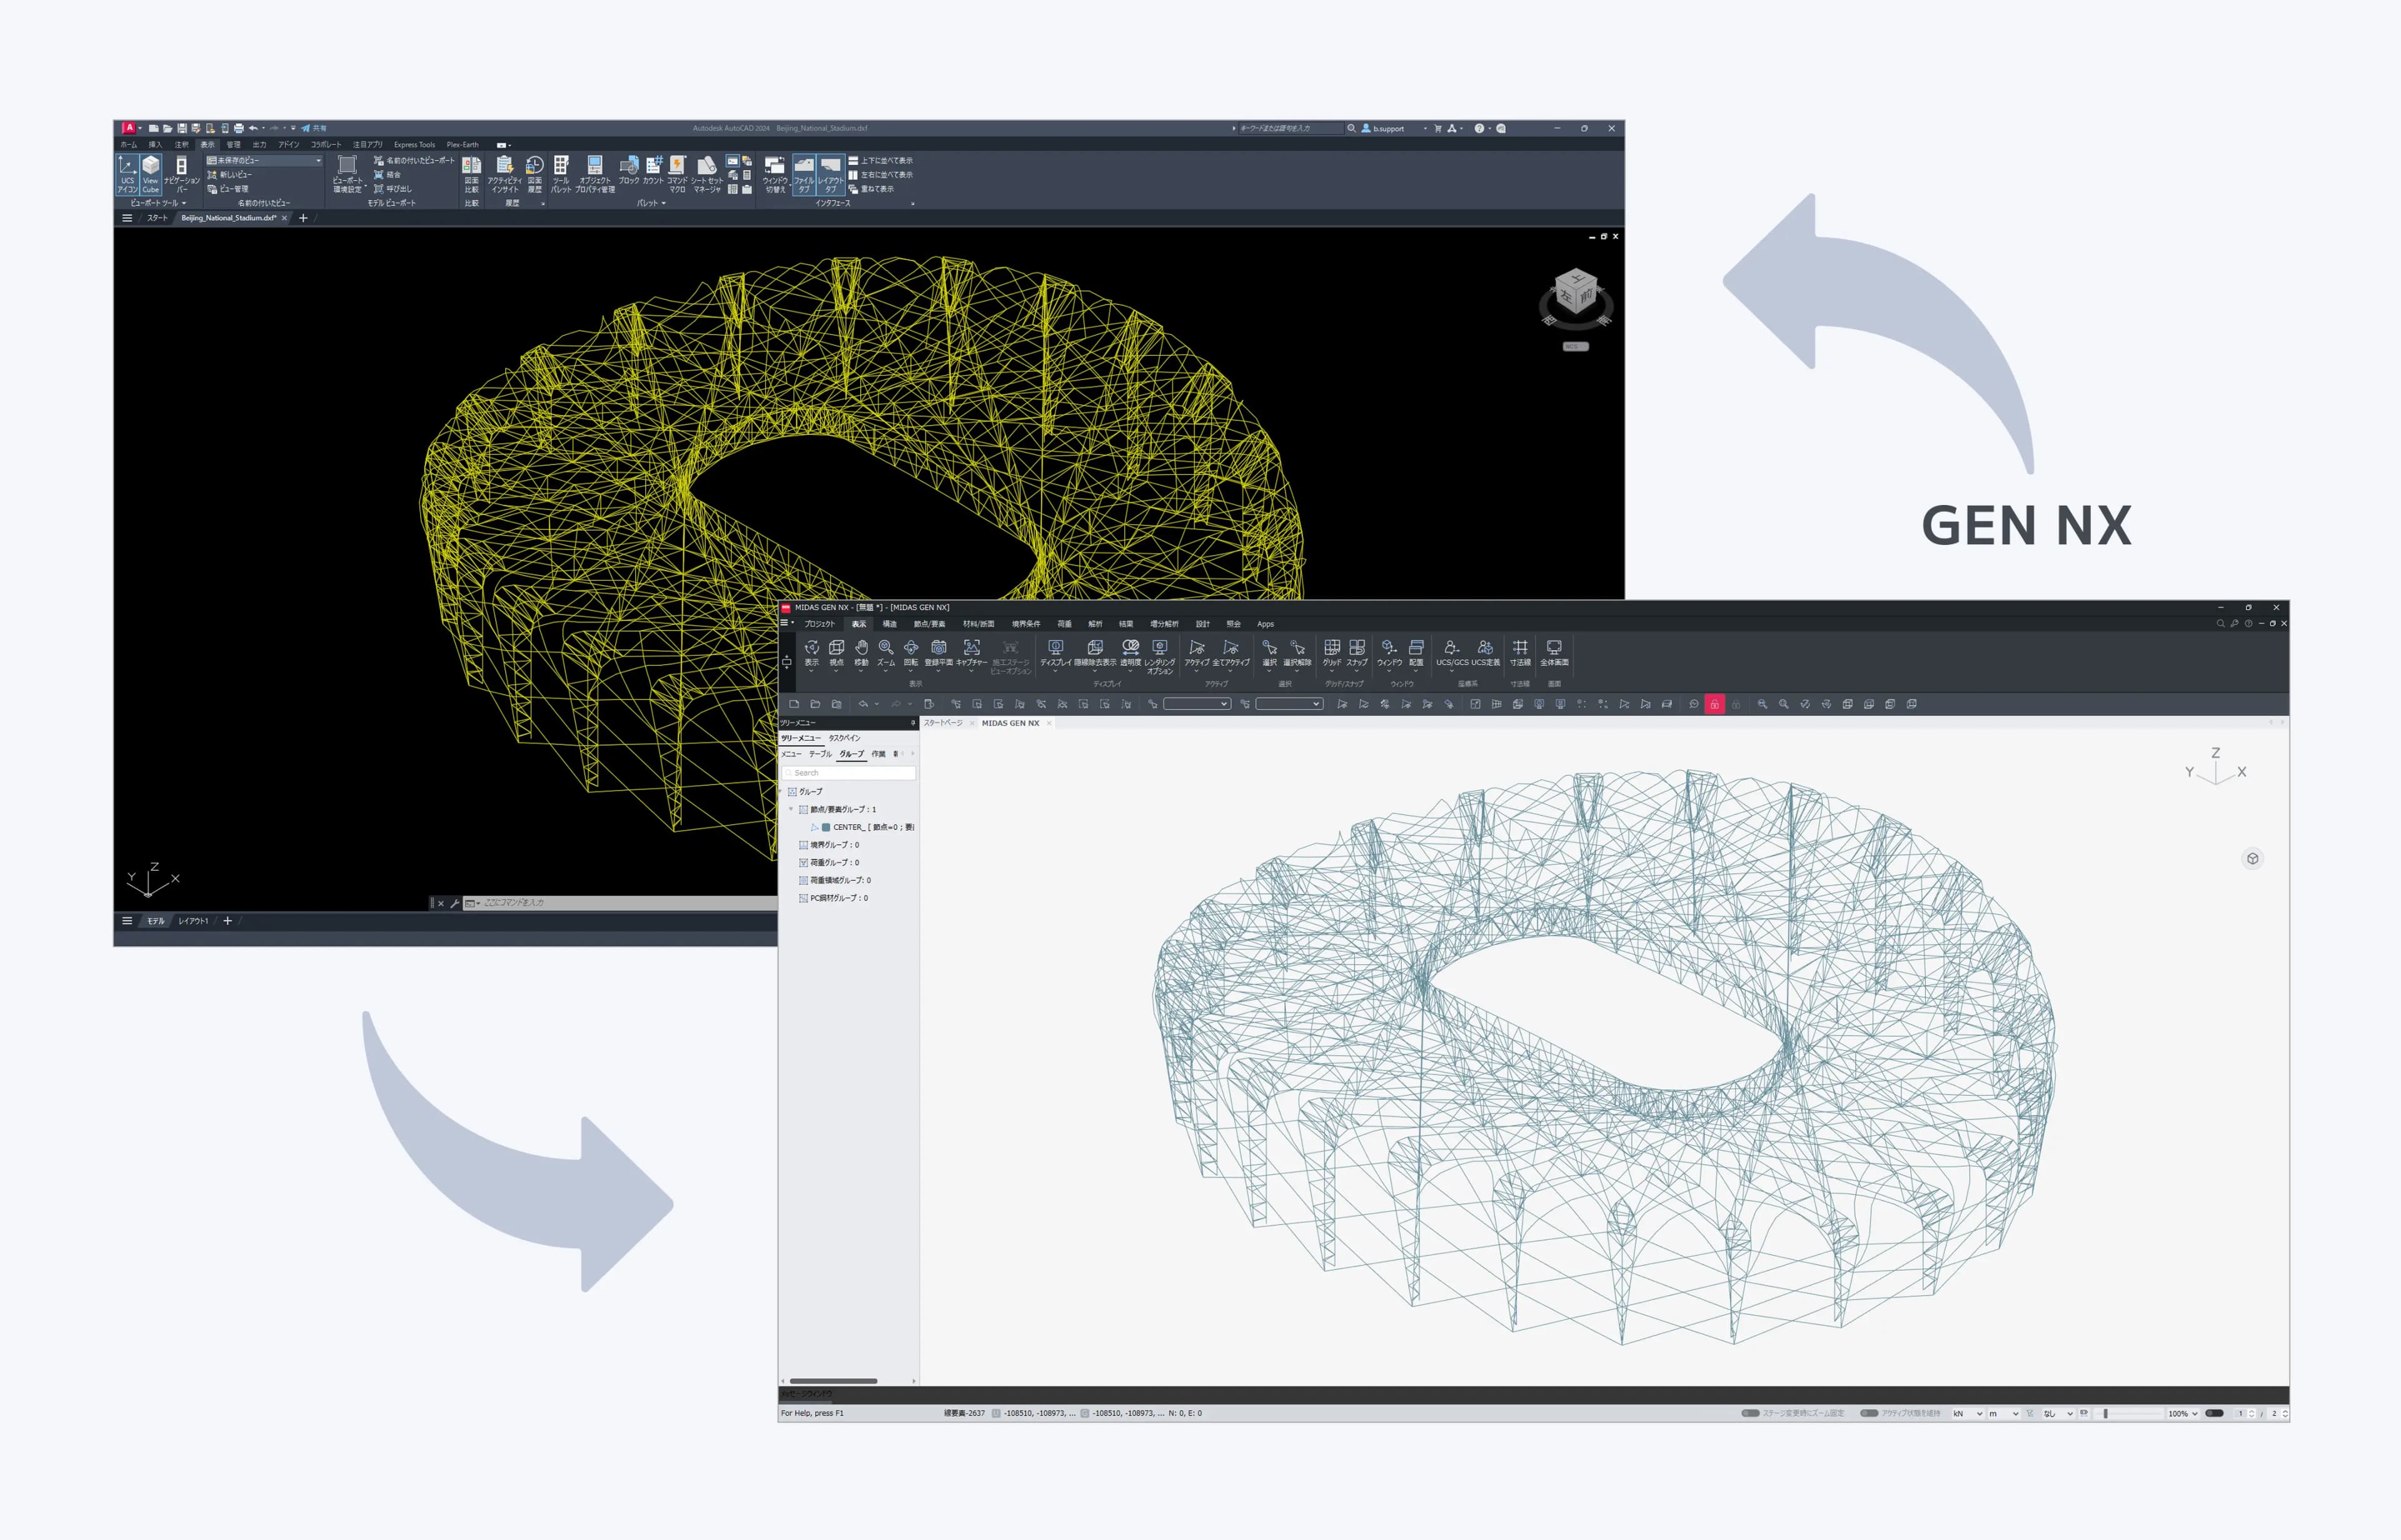
Task: Open the 未保存のビュー view dropdown in AutoCAD
Action: (264, 160)
